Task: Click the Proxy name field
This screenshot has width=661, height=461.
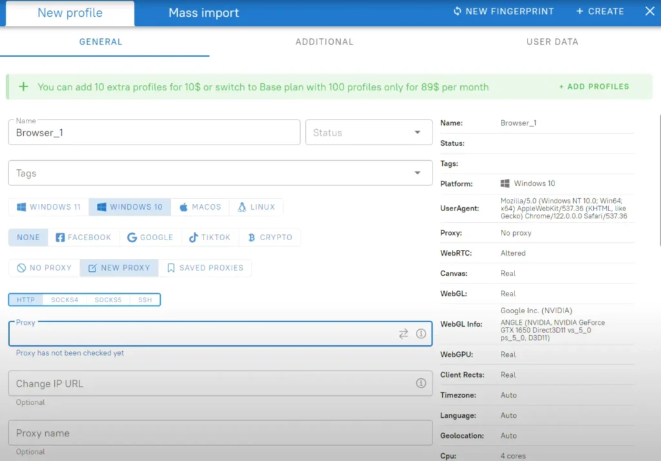Action: (220, 433)
